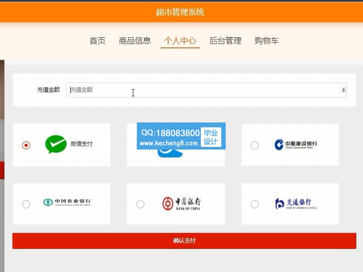Screen dimensions: 363x272
Task: Click into the 充值金额 input field
Action: 206,90
